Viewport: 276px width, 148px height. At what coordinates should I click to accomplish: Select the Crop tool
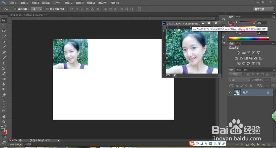(x=4, y=42)
